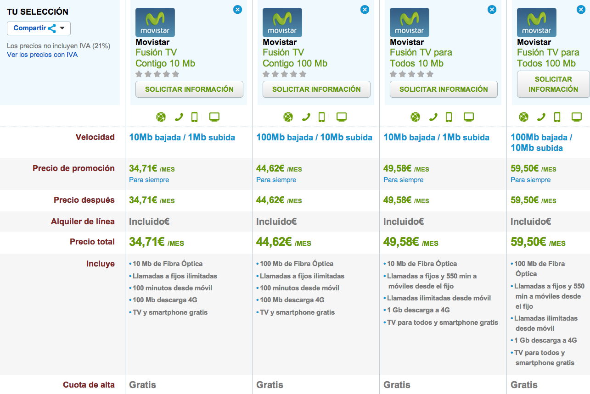Click total price 44,62€ /MES

click(284, 242)
